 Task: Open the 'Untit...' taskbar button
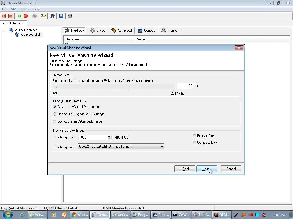[x=120, y=215]
